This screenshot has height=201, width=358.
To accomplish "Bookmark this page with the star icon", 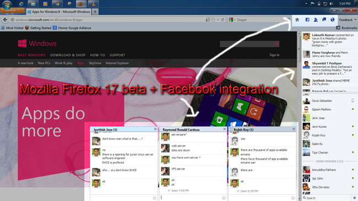I will [x=213, y=20].
